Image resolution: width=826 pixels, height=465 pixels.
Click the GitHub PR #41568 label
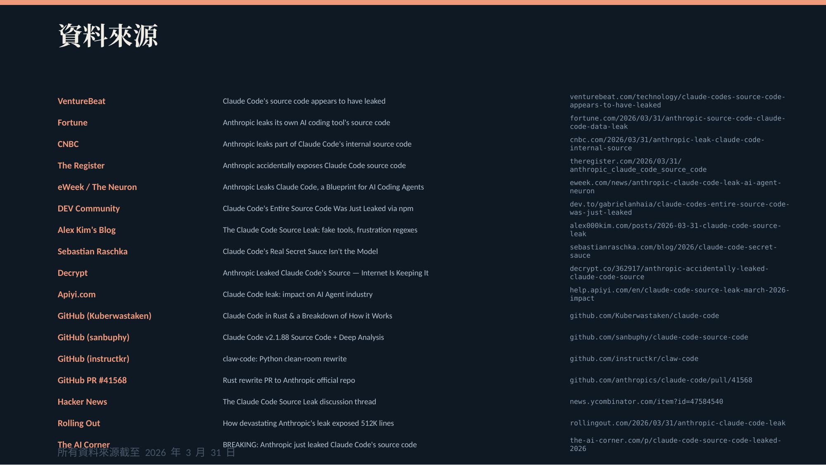(x=92, y=380)
